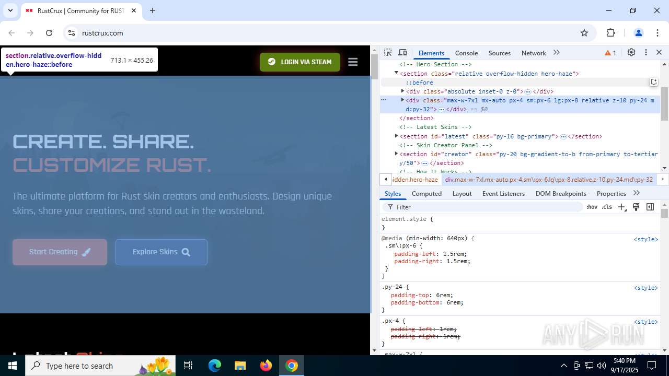Open DevTools settings gear
This screenshot has width=669, height=376.
631,53
